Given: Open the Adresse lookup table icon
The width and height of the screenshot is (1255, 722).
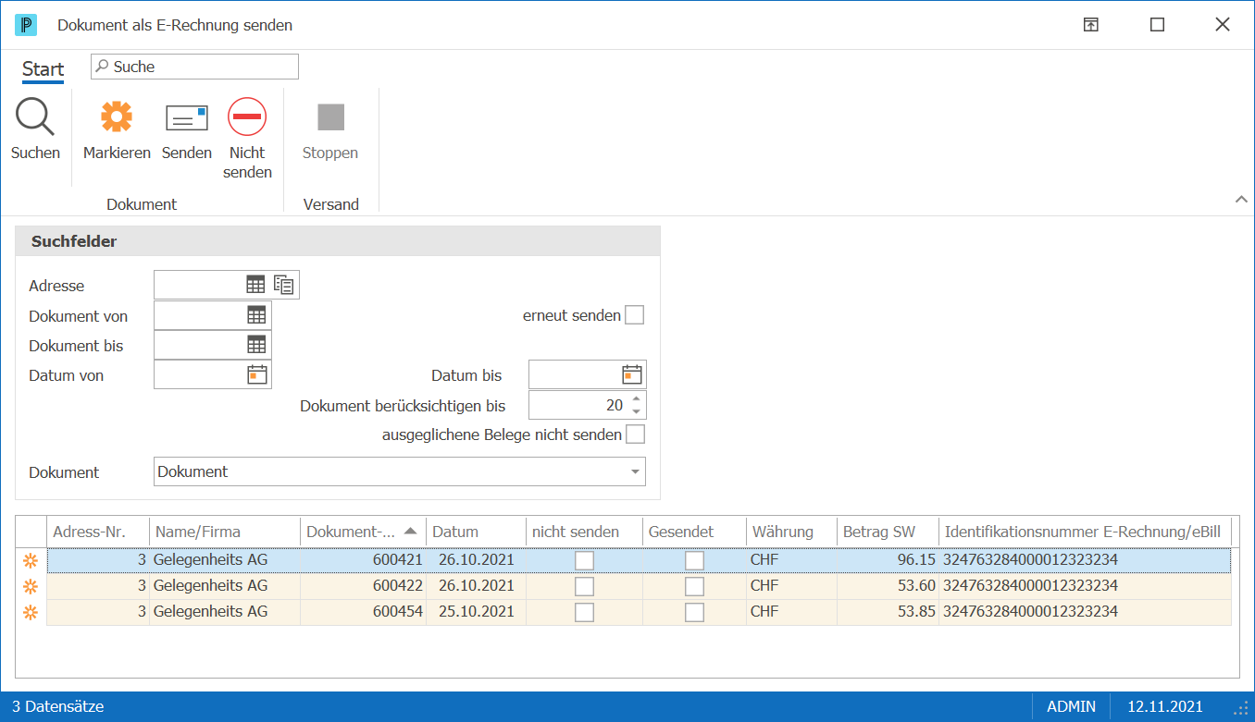Looking at the screenshot, I should (255, 285).
